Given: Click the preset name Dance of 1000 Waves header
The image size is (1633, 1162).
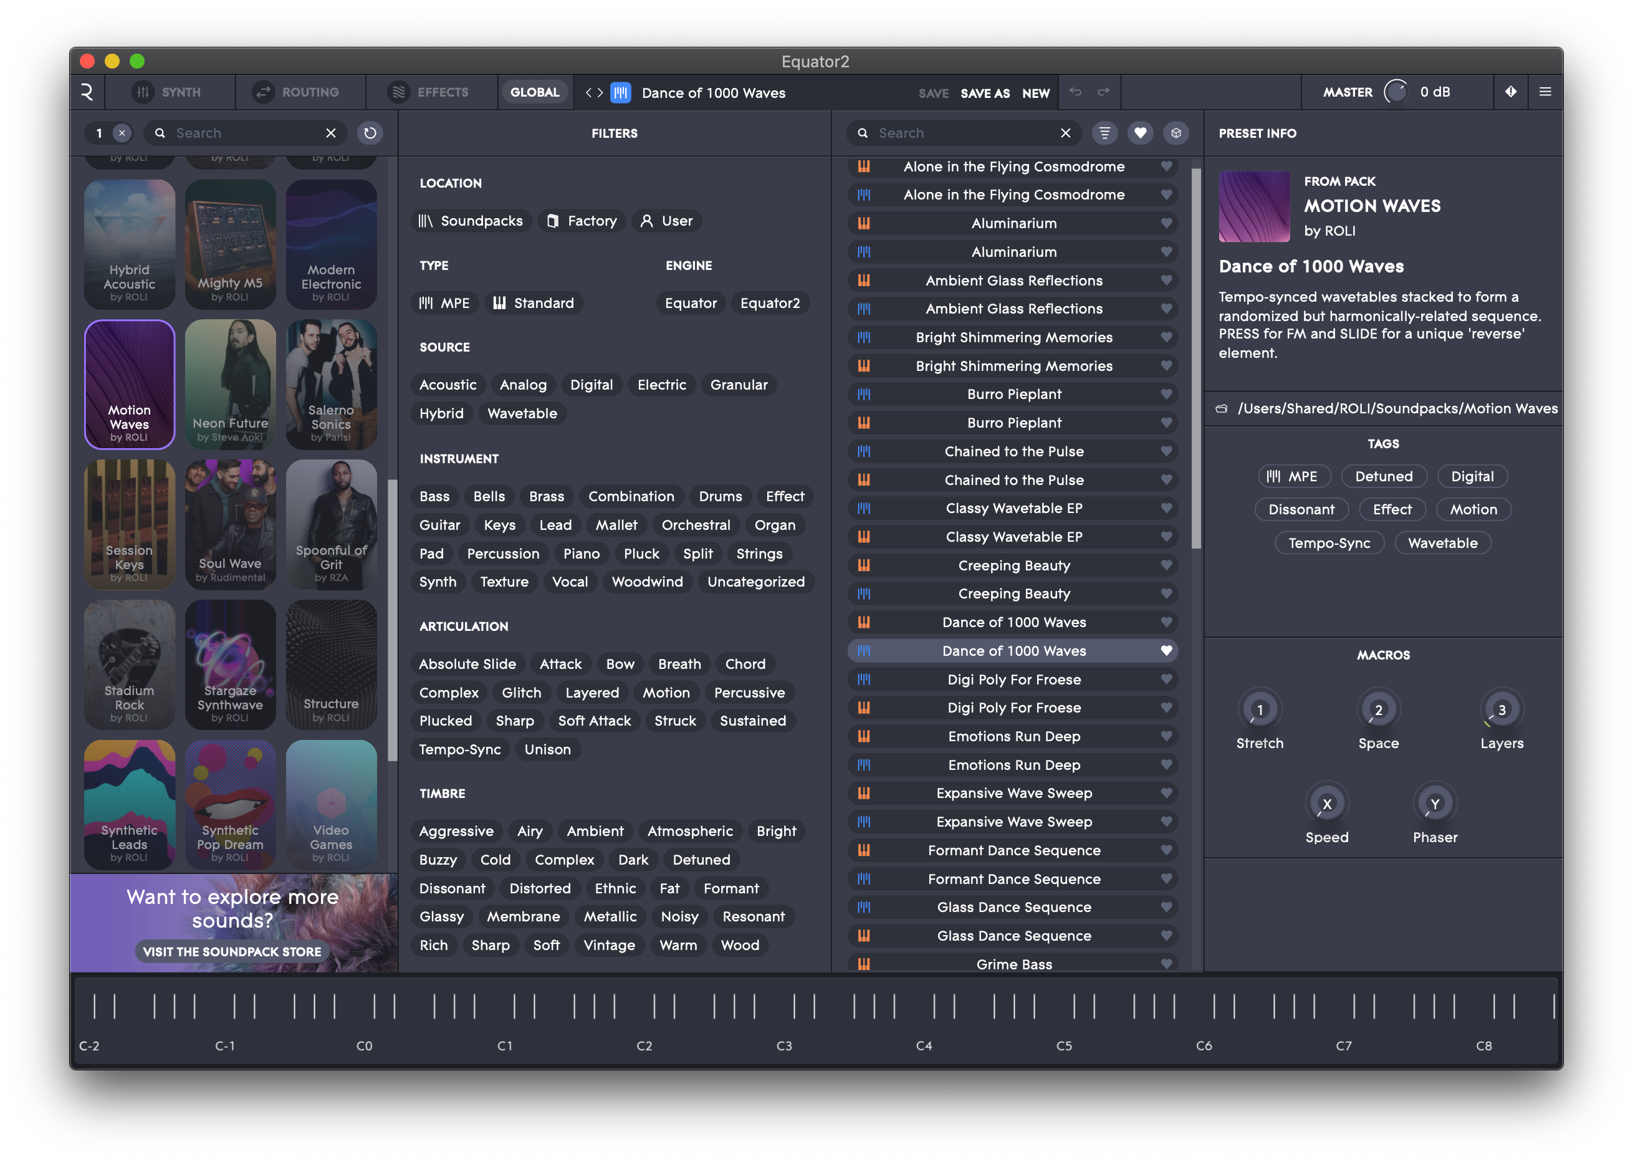Looking at the screenshot, I should (713, 93).
